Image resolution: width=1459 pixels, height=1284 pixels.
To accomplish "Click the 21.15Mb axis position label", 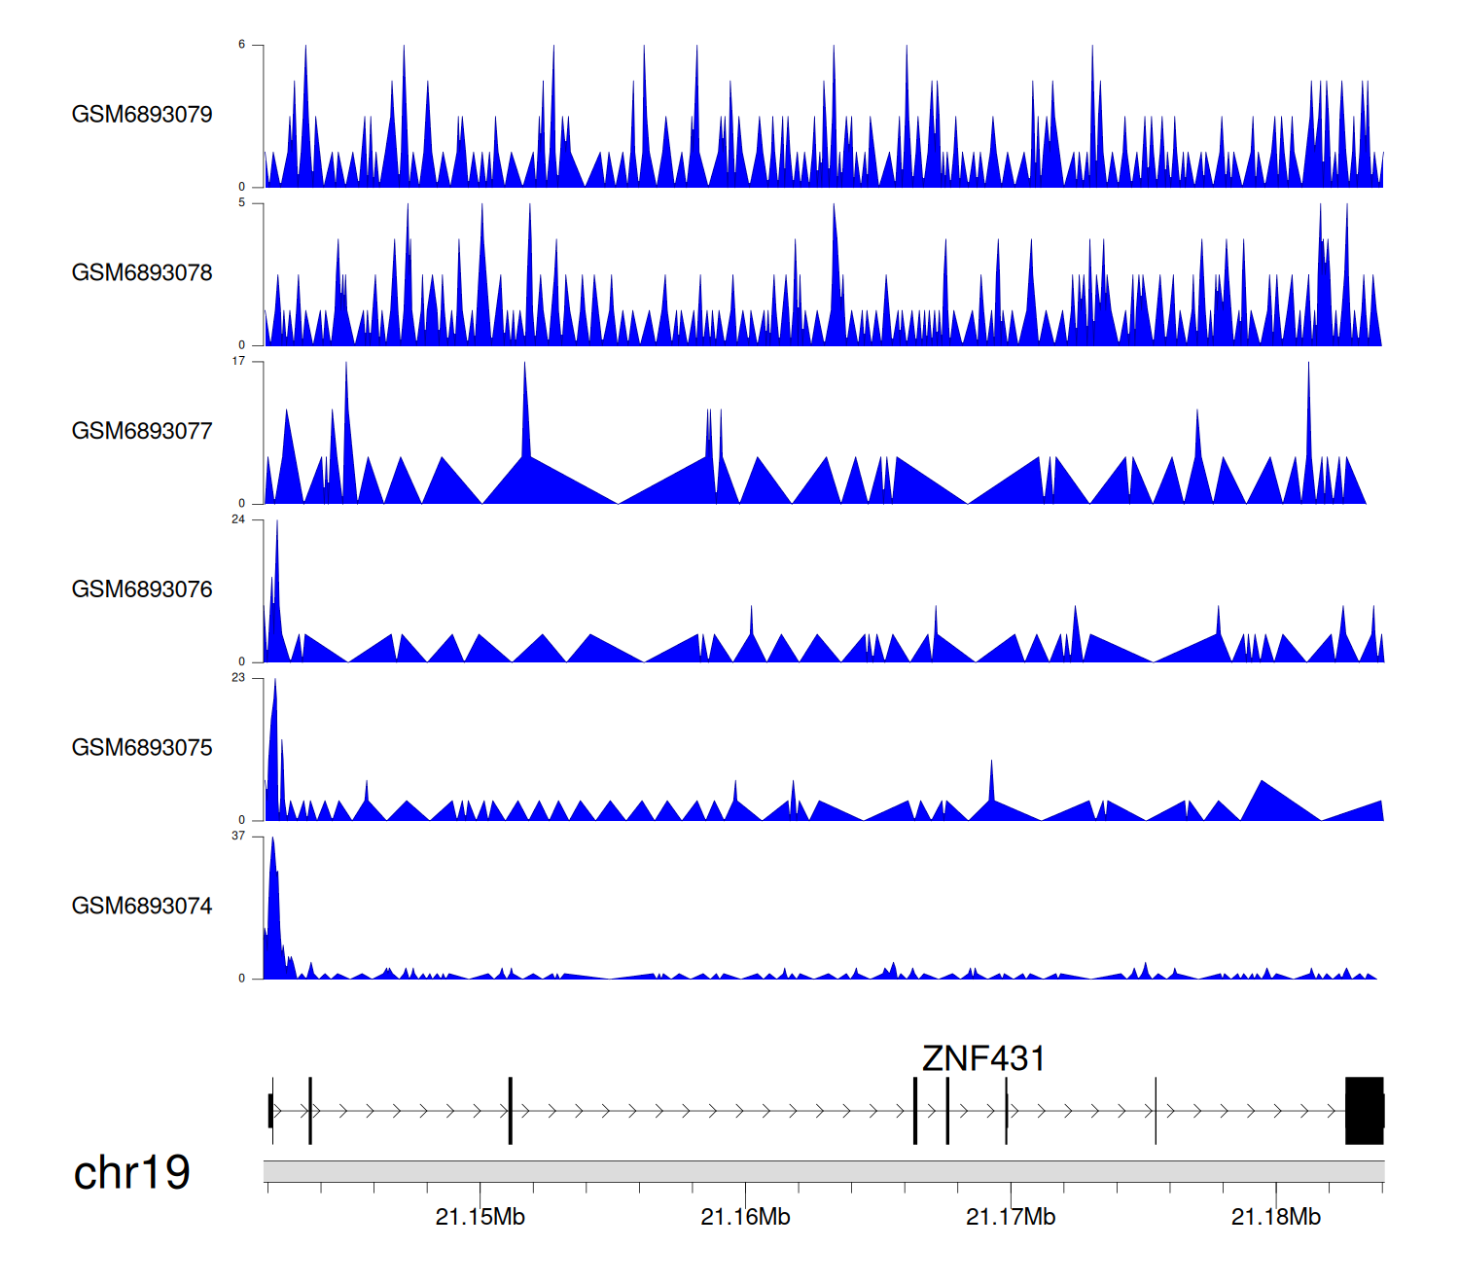I will coord(480,1217).
